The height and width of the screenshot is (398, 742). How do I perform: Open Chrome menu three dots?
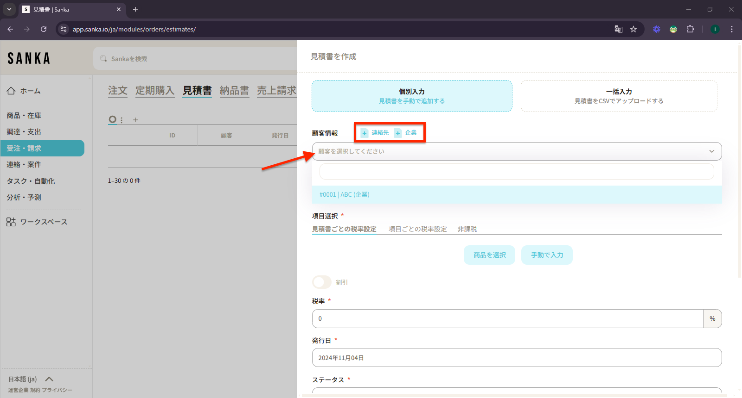click(732, 29)
